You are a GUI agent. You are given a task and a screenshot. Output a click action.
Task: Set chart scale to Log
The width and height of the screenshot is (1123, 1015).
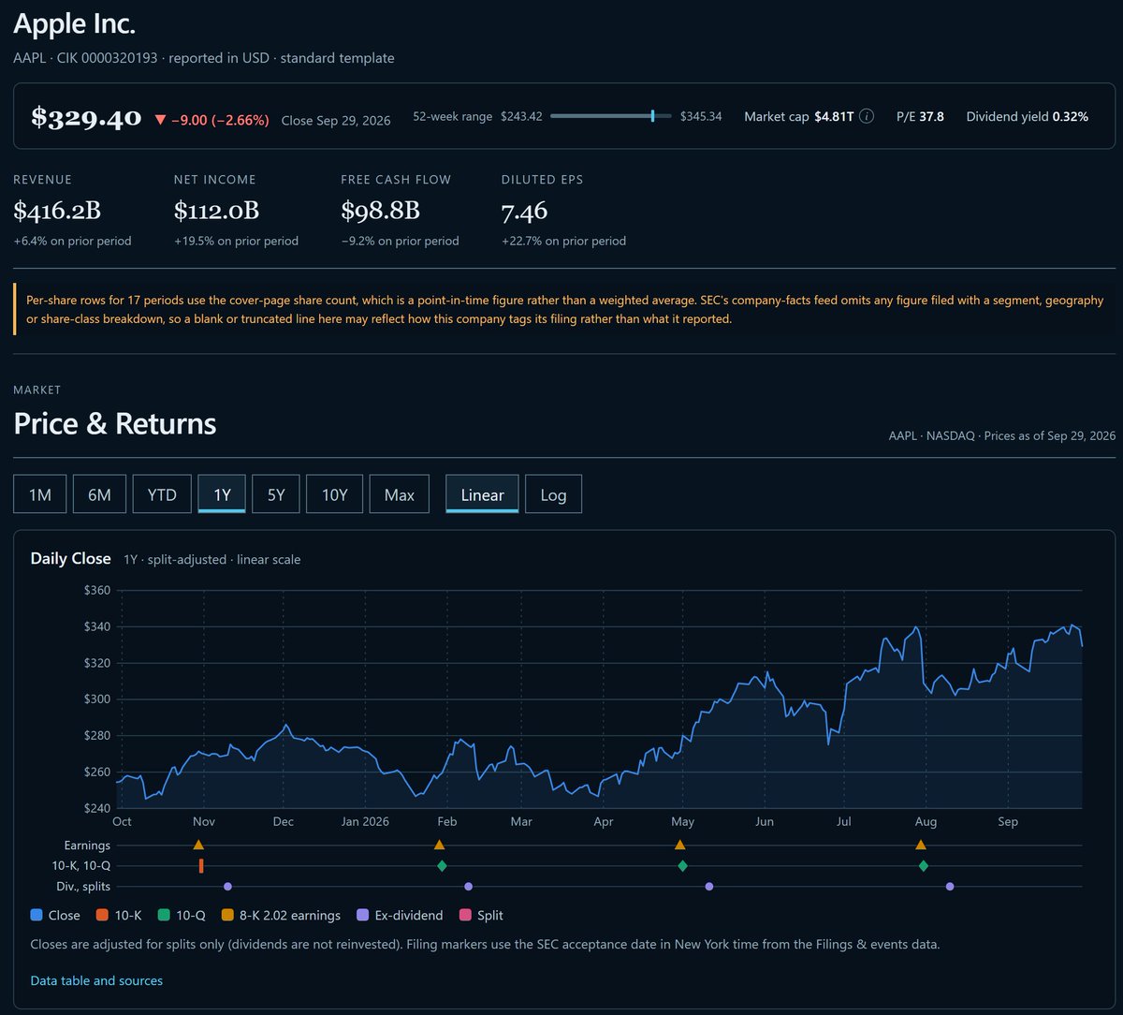pos(553,494)
